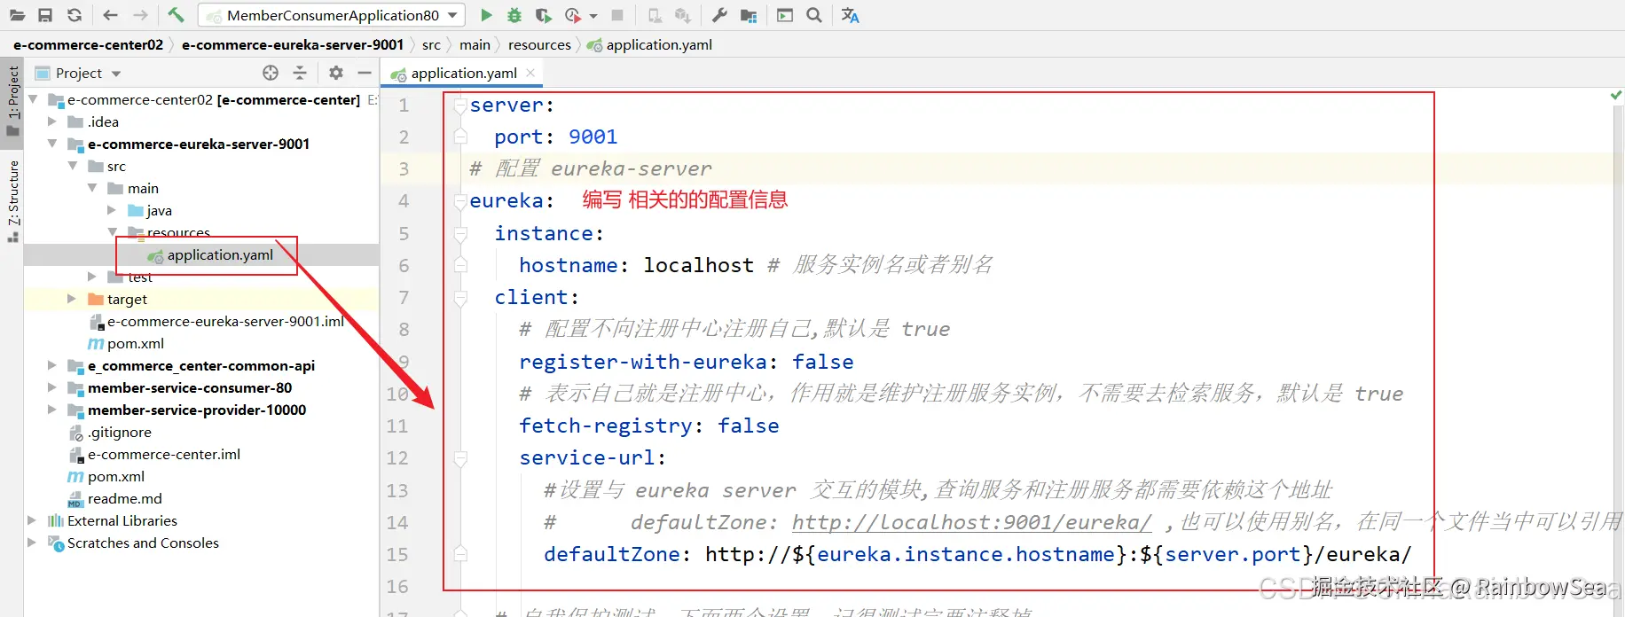The image size is (1625, 617).
Task: Locate opened file with crosshair icon
Action: (x=271, y=73)
